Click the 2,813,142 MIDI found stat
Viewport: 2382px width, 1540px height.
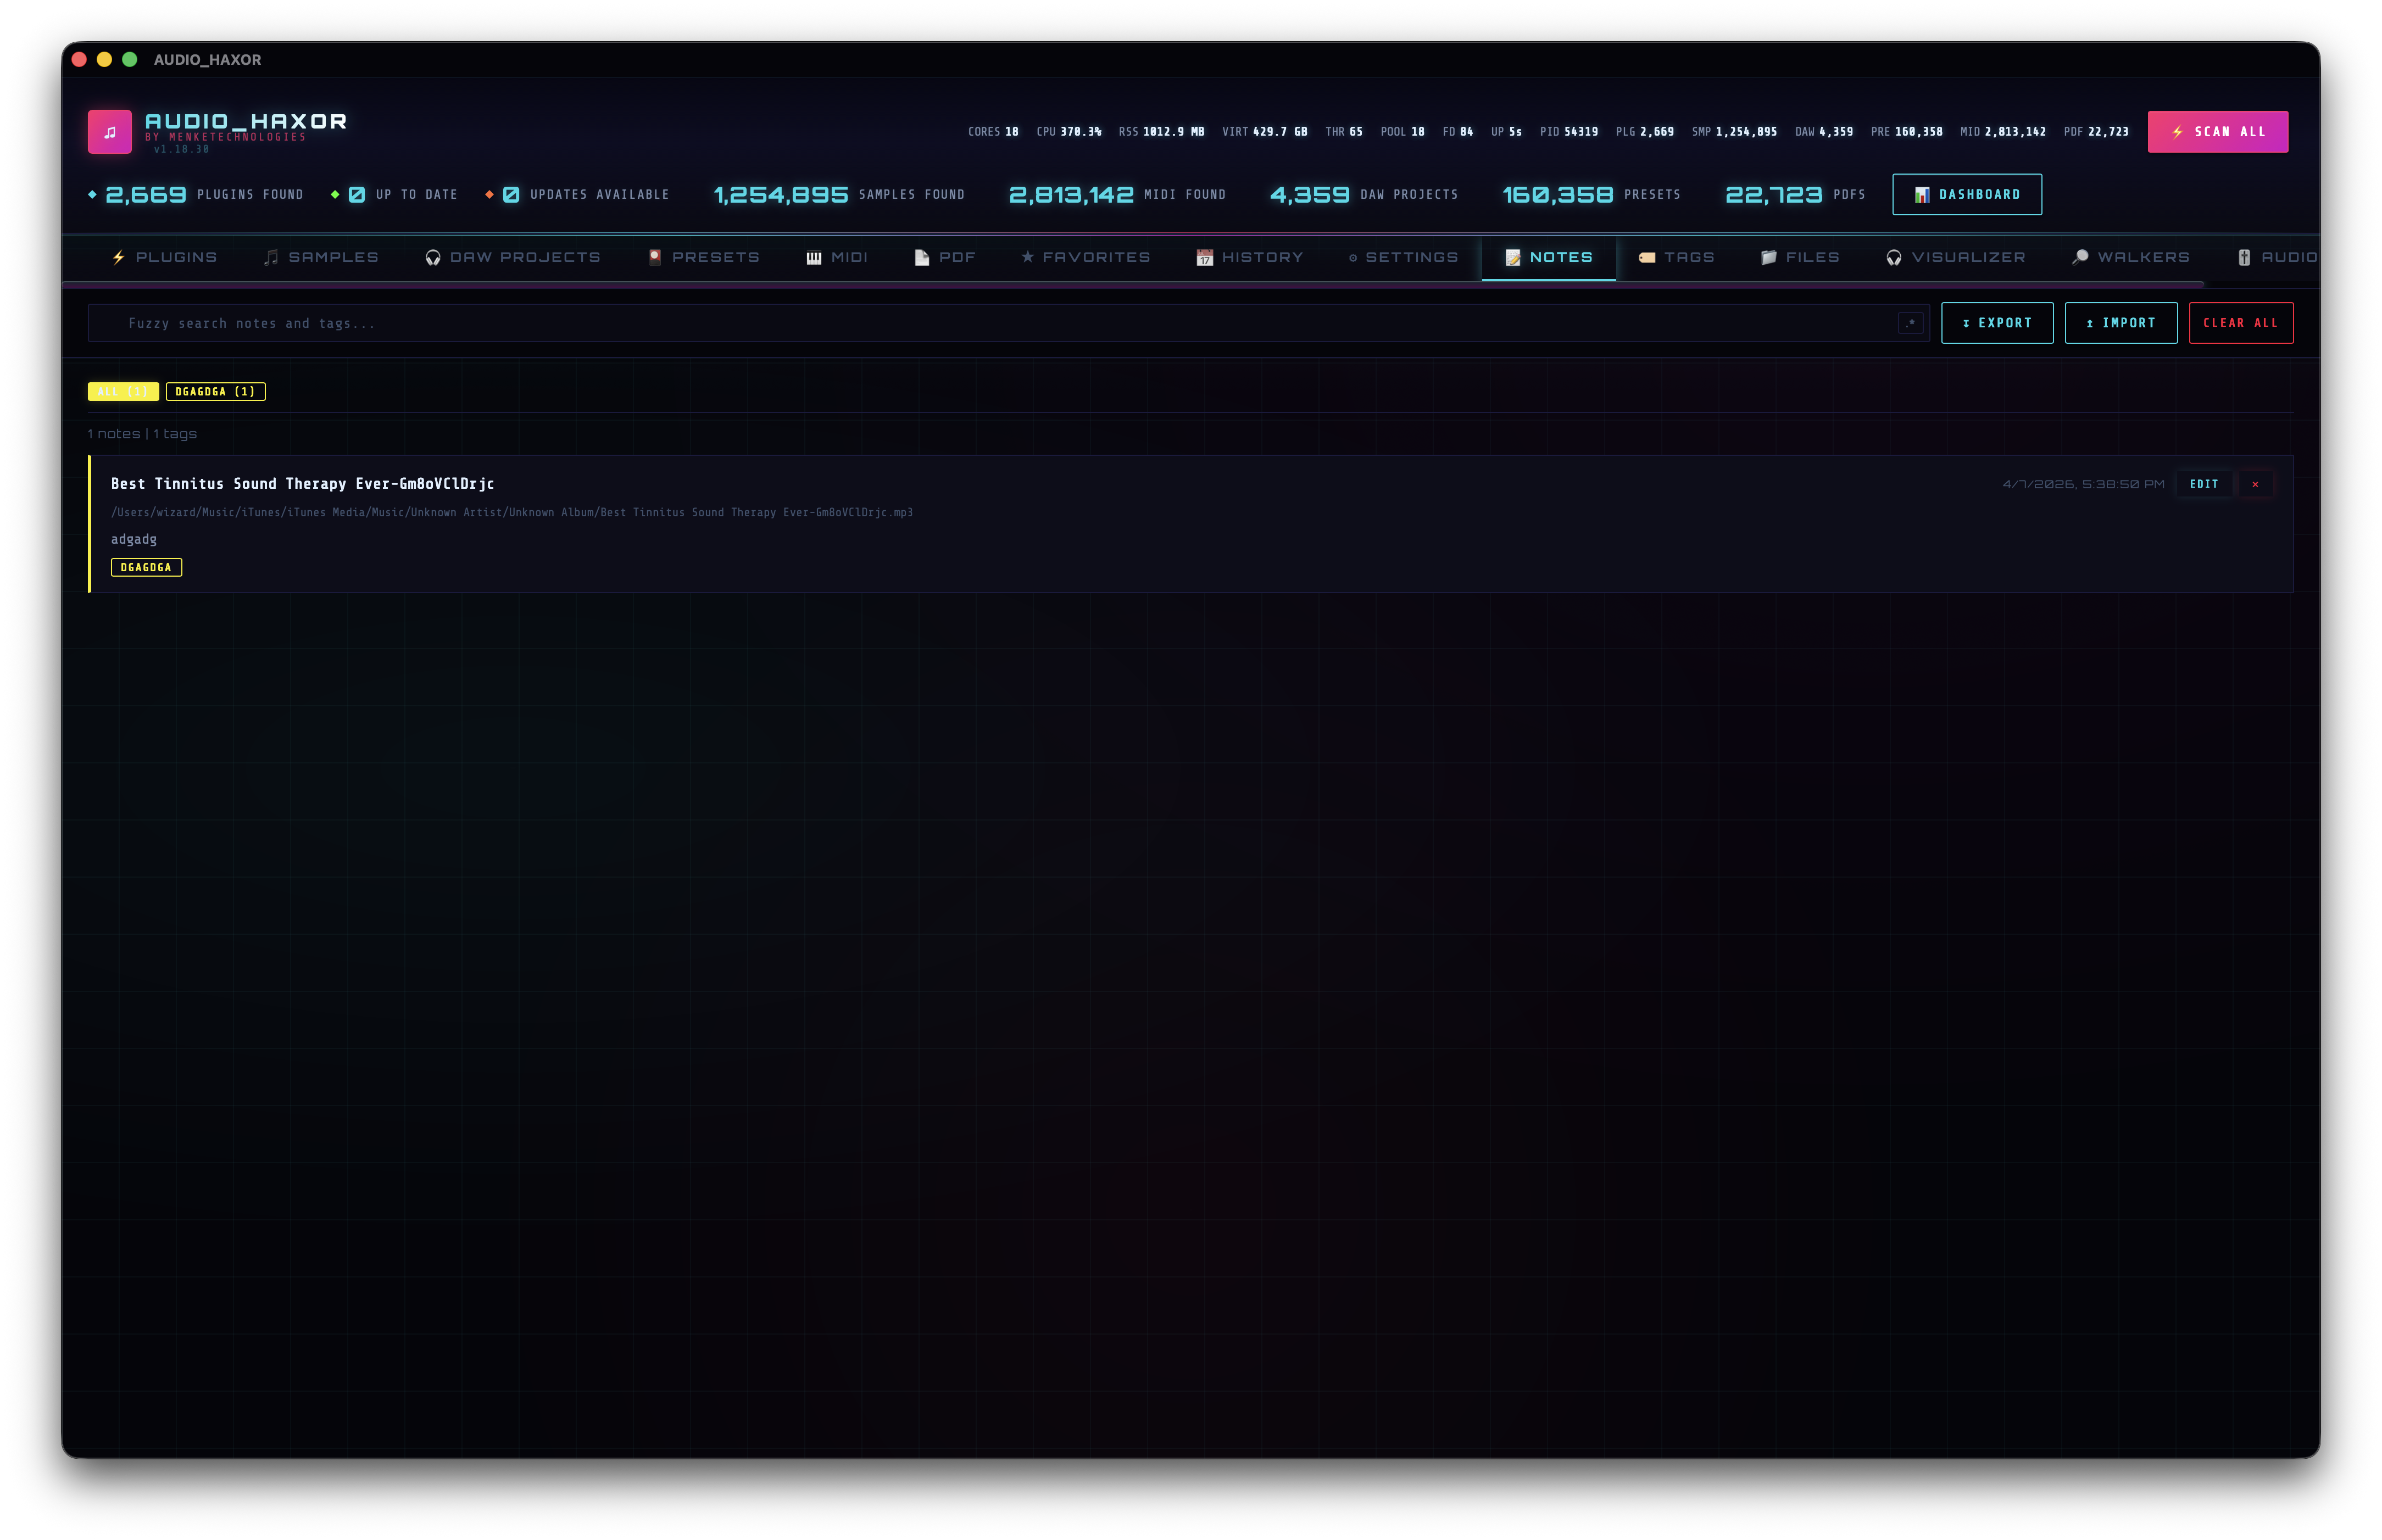[1117, 195]
